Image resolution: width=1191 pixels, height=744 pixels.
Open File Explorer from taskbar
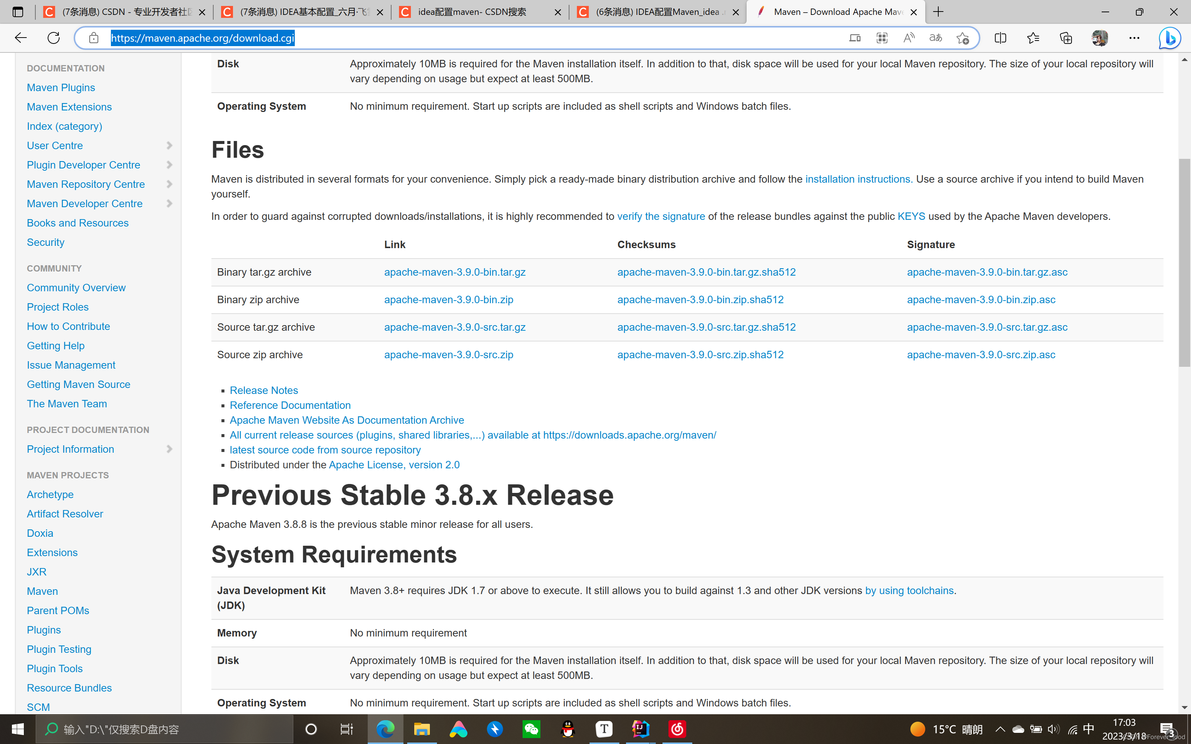click(x=421, y=729)
